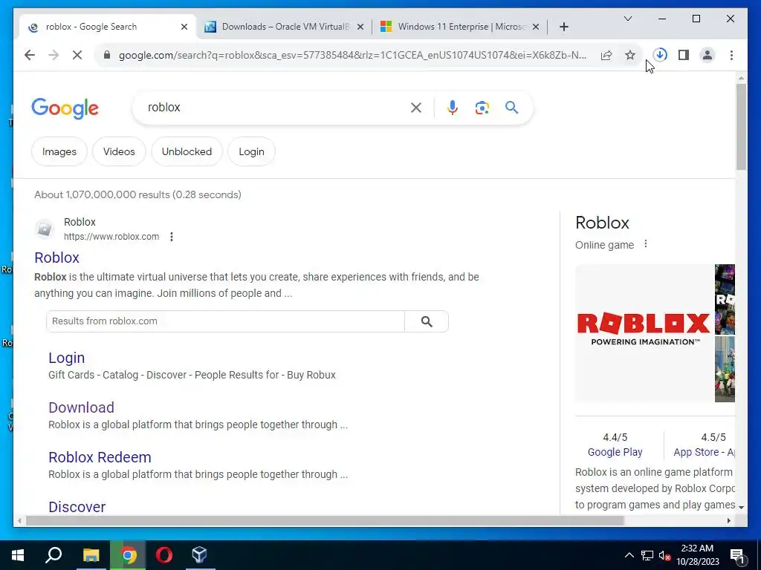
Task: Open the Roblox Redeem sitelink
Action: [x=100, y=457]
